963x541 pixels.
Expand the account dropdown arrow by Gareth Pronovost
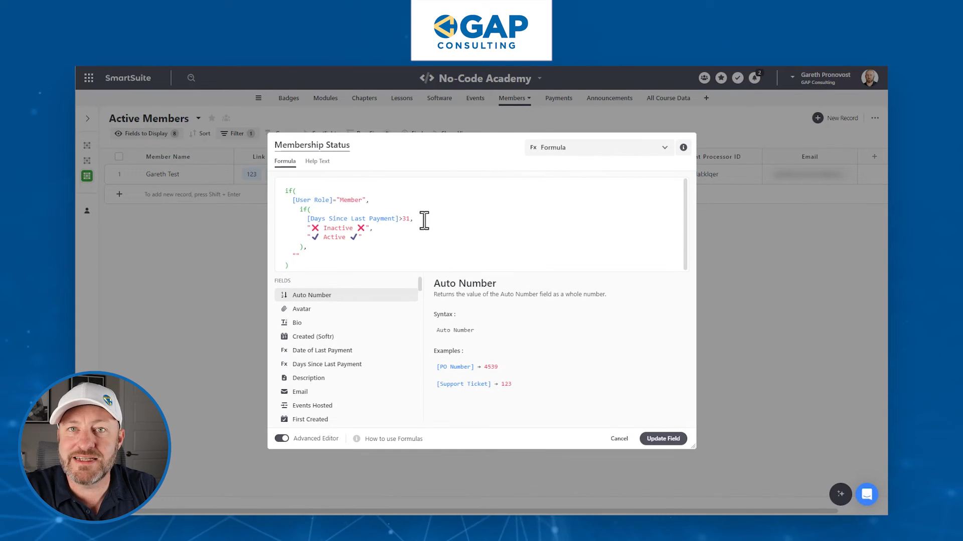pyautogui.click(x=792, y=77)
